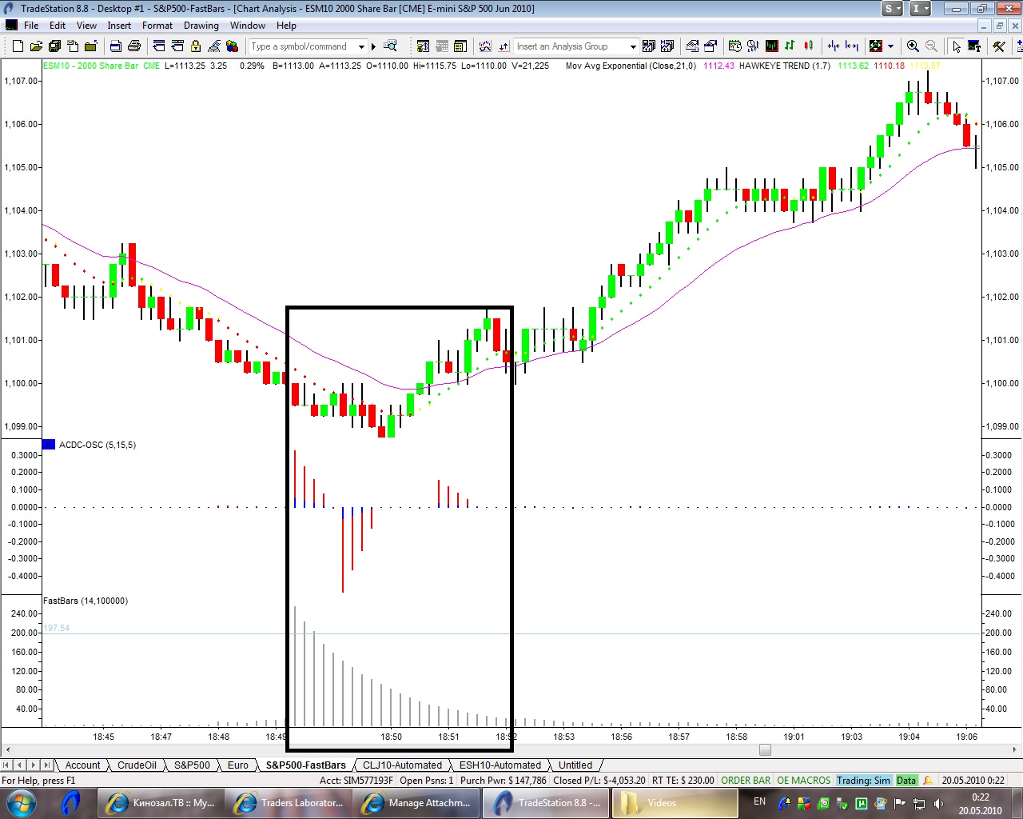Click the Open folder toolbar icon

[x=36, y=46]
